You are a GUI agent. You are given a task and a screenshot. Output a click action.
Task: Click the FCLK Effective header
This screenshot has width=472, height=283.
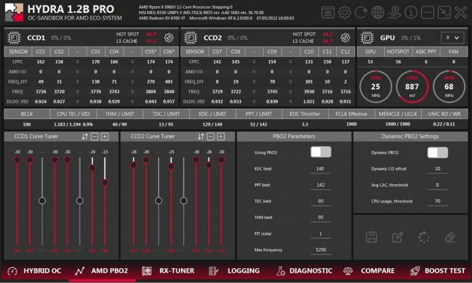click(352, 114)
